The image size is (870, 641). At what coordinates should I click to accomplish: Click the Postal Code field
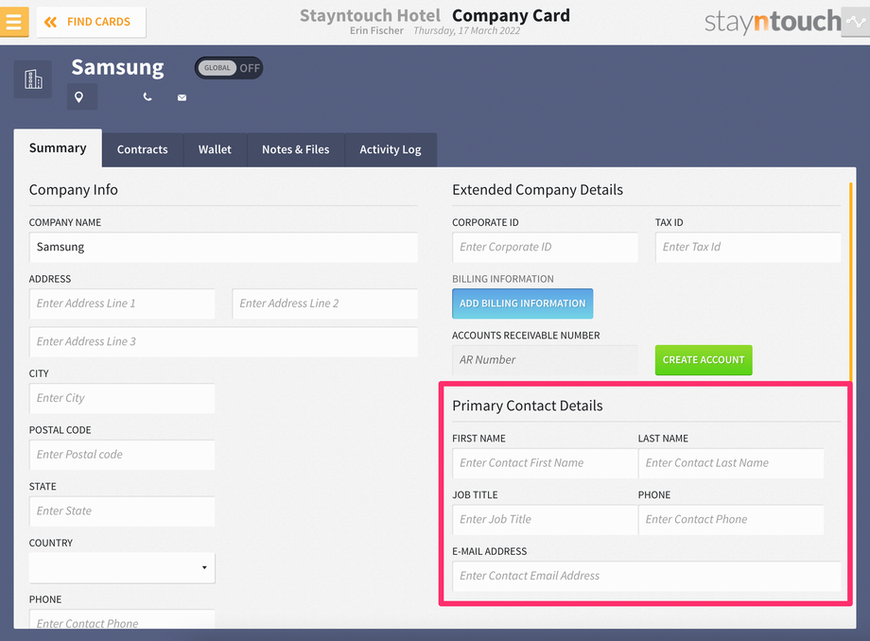point(122,455)
